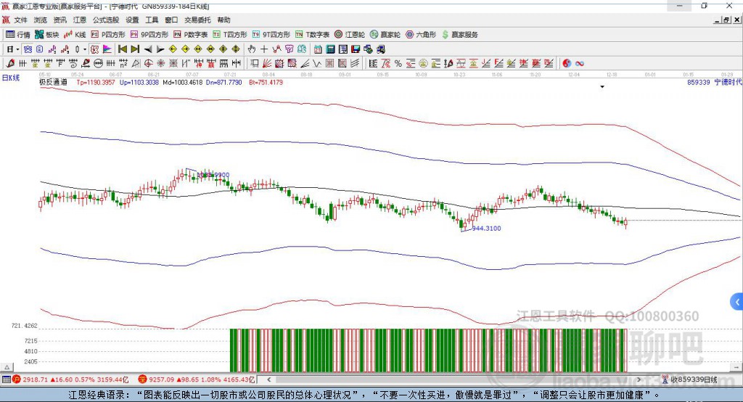The height and width of the screenshot is (402, 743).
Task: Select the percent % tool
Action: (x=398, y=63)
